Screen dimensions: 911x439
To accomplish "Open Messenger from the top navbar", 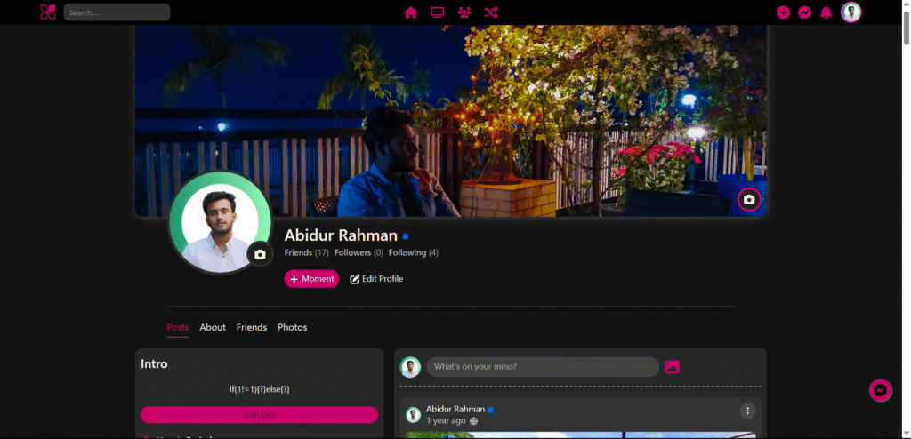I will [x=804, y=12].
